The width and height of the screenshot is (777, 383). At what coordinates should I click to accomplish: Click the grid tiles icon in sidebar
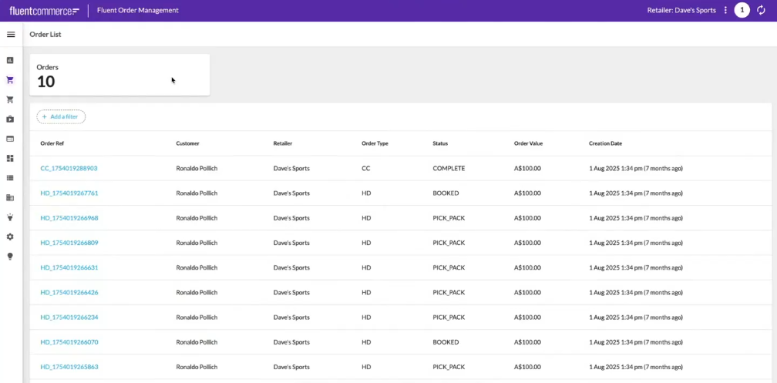click(x=10, y=159)
